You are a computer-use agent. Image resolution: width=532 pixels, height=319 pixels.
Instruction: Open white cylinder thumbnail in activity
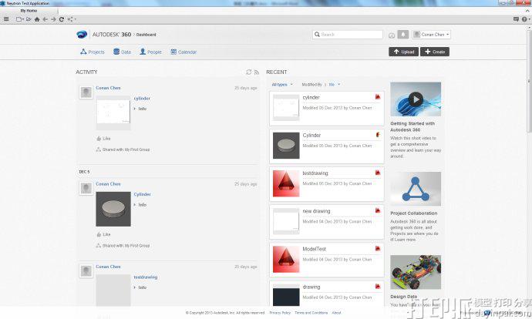113,112
